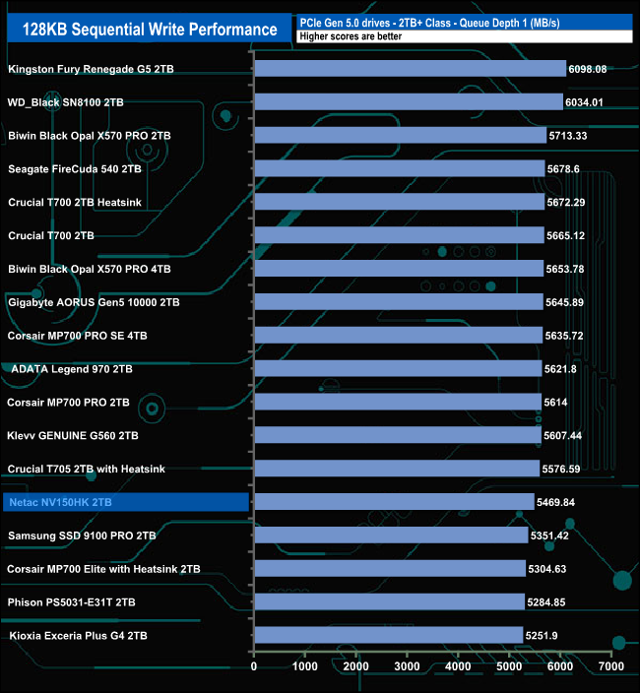Click the 6098.08 value

click(588, 69)
